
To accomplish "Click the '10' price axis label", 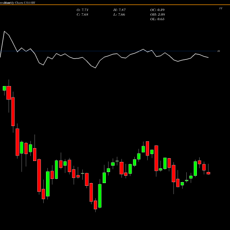I will [x=218, y=51].
